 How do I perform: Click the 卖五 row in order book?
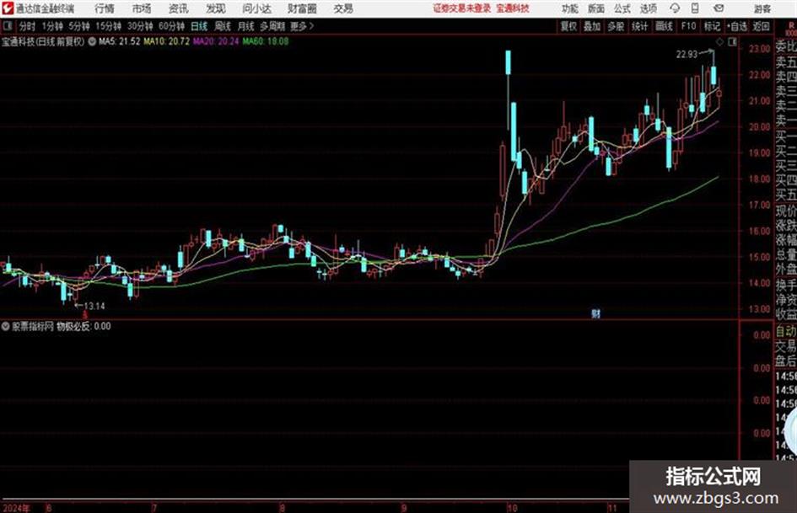click(x=786, y=62)
